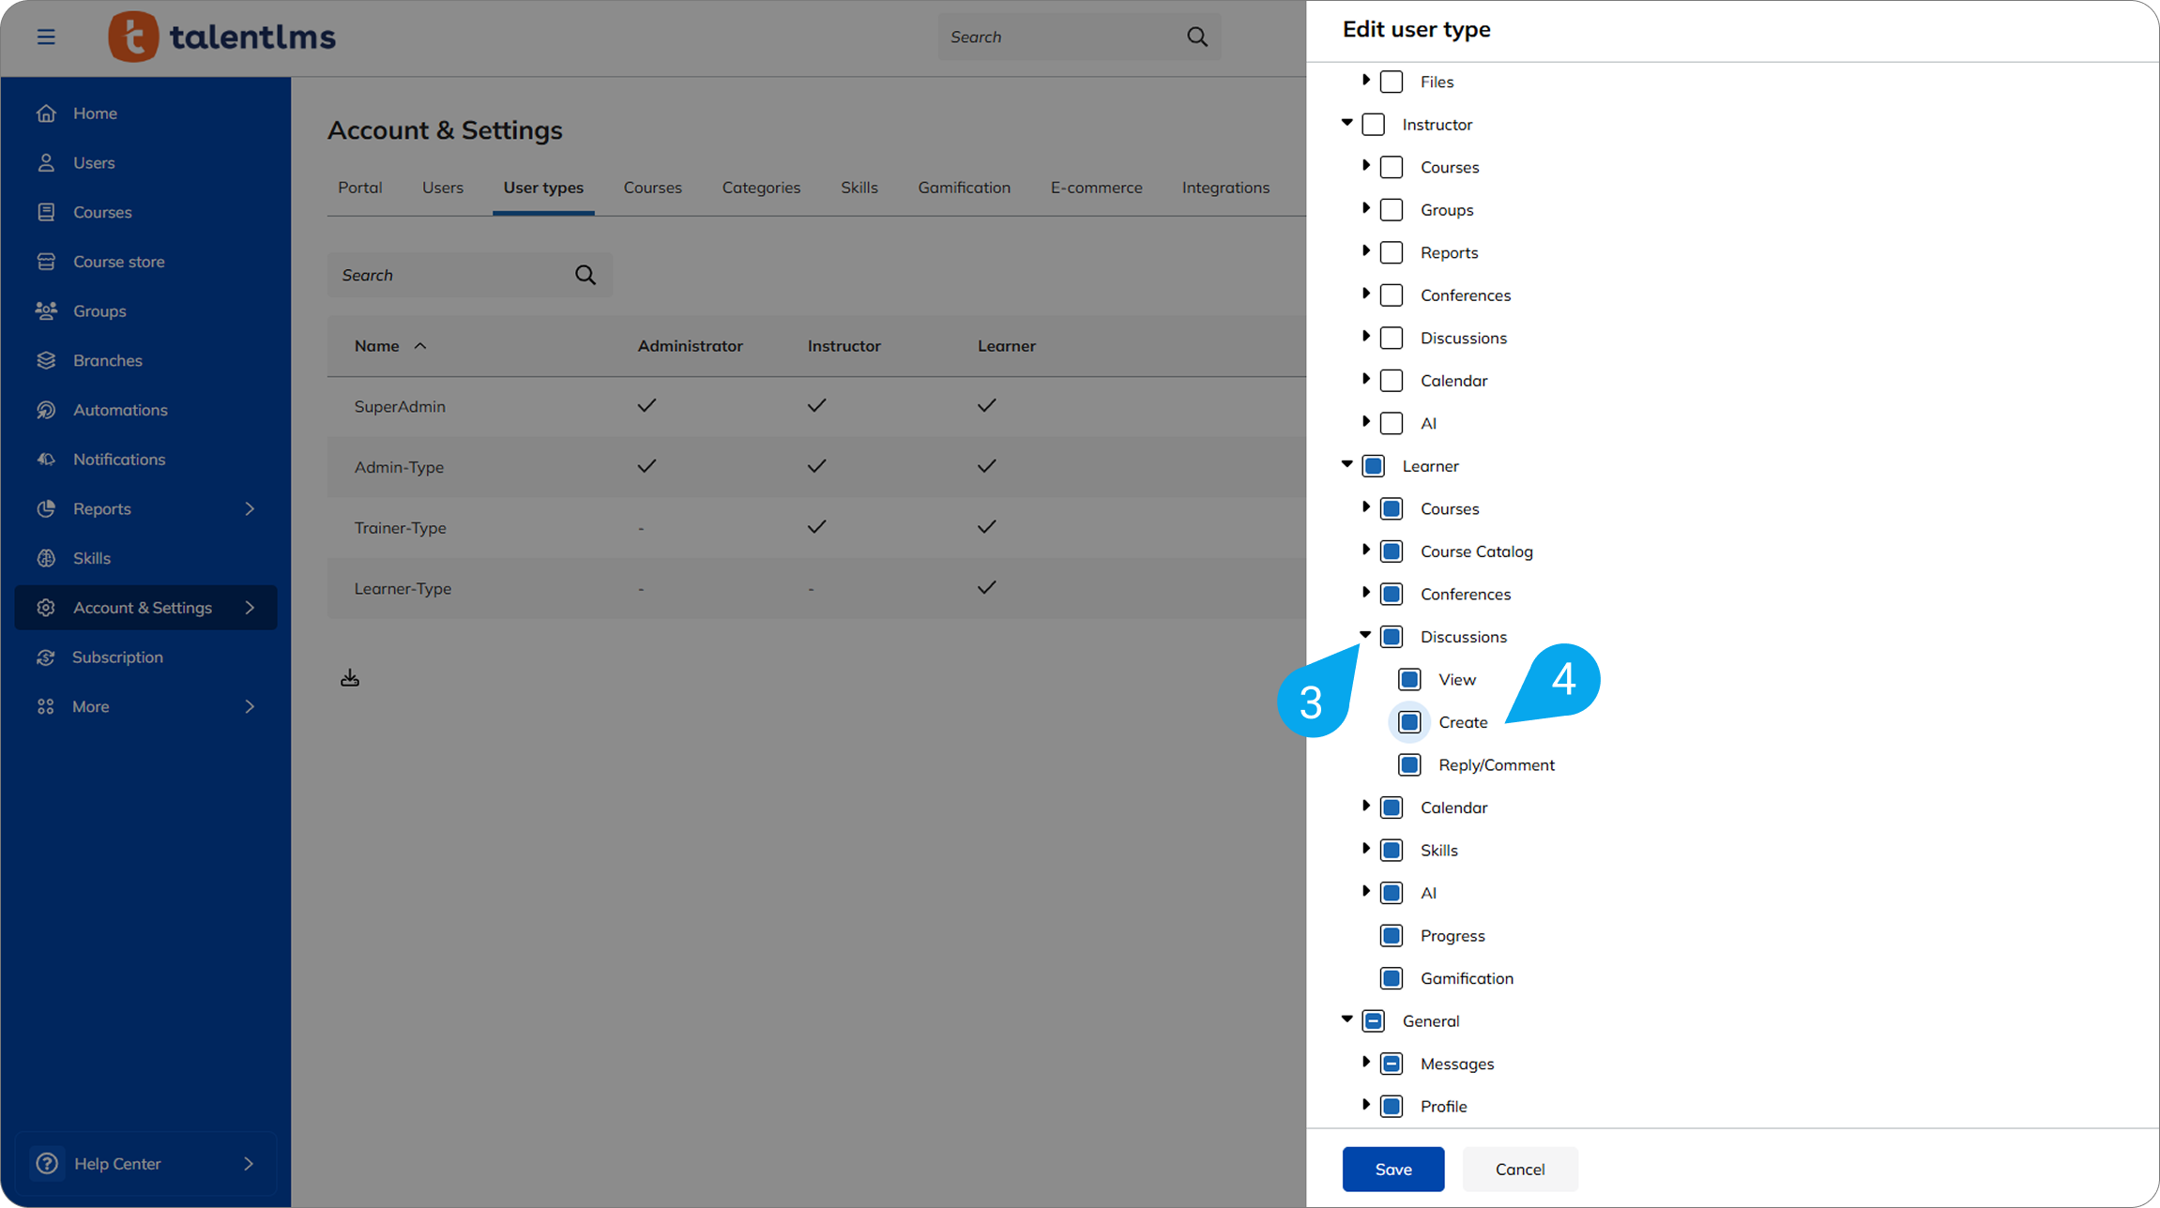Collapse the Instructor permissions group
The height and width of the screenshot is (1208, 2160).
pos(1346,123)
